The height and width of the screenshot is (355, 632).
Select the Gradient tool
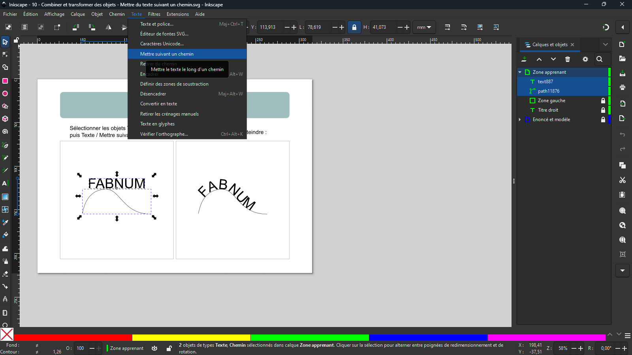click(5, 197)
